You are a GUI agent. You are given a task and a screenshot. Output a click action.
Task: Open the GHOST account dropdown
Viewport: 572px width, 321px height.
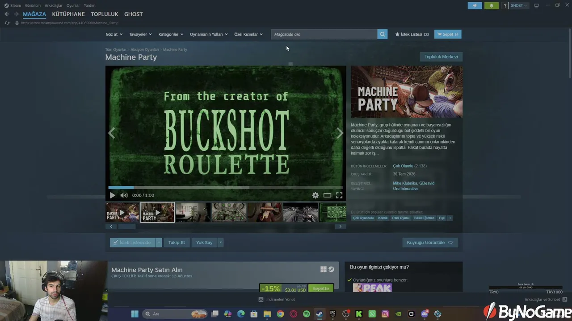tap(518, 5)
